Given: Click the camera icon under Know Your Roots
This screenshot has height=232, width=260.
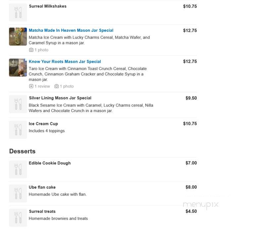Looking at the screenshot, I should point(57,86).
